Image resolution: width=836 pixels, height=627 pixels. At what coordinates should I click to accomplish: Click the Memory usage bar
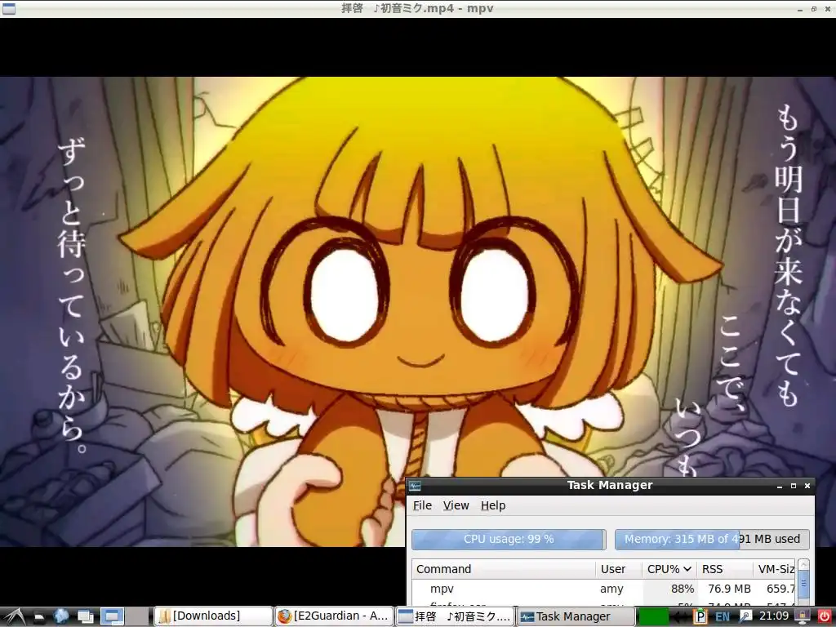(712, 539)
